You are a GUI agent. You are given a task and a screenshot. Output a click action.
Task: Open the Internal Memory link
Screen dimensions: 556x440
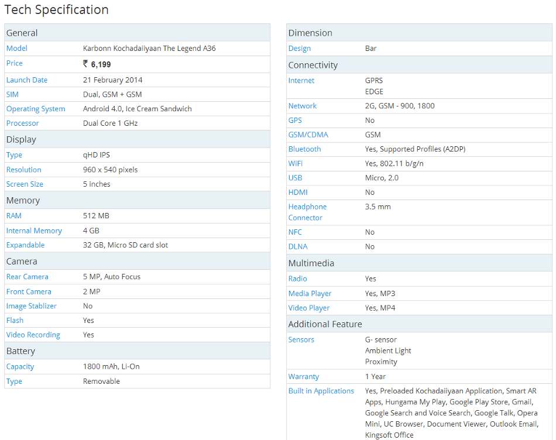34,231
